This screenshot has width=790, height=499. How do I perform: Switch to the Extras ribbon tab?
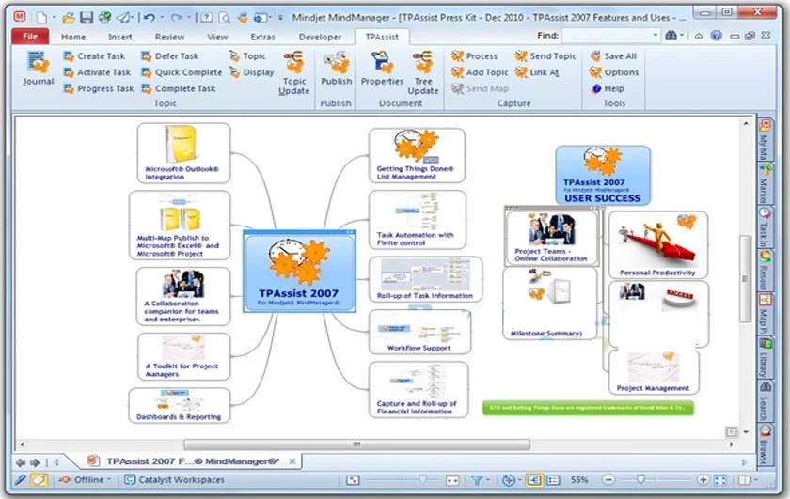click(262, 37)
